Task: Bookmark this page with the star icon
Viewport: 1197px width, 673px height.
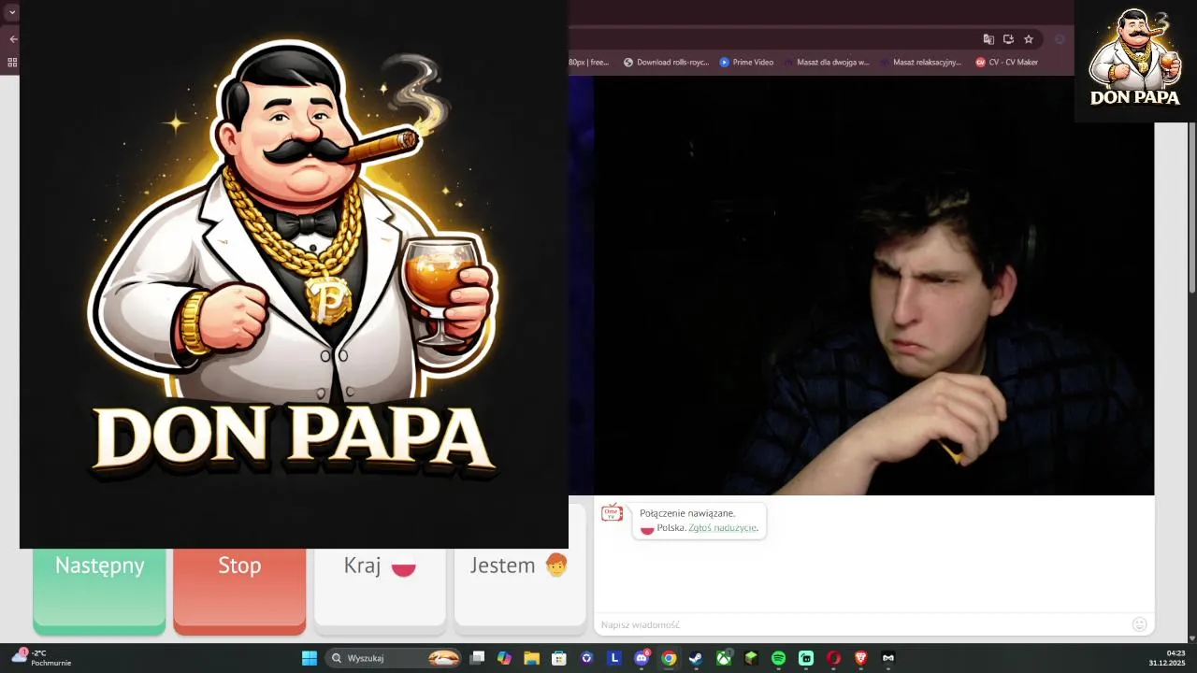Action: pyautogui.click(x=1029, y=39)
